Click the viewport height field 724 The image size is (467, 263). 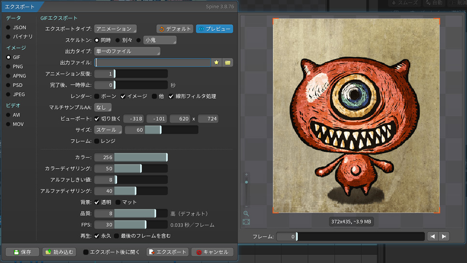point(208,118)
